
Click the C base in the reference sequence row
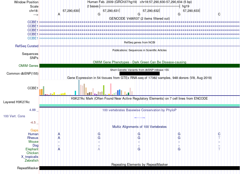point(219,14)
